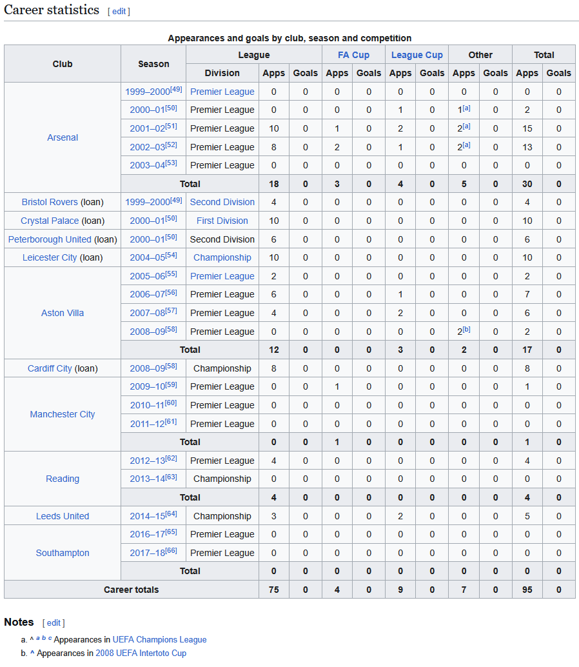Open Premier League link in Arsenal 1999–2000 row
The image size is (579, 667).
pyautogui.click(x=222, y=92)
